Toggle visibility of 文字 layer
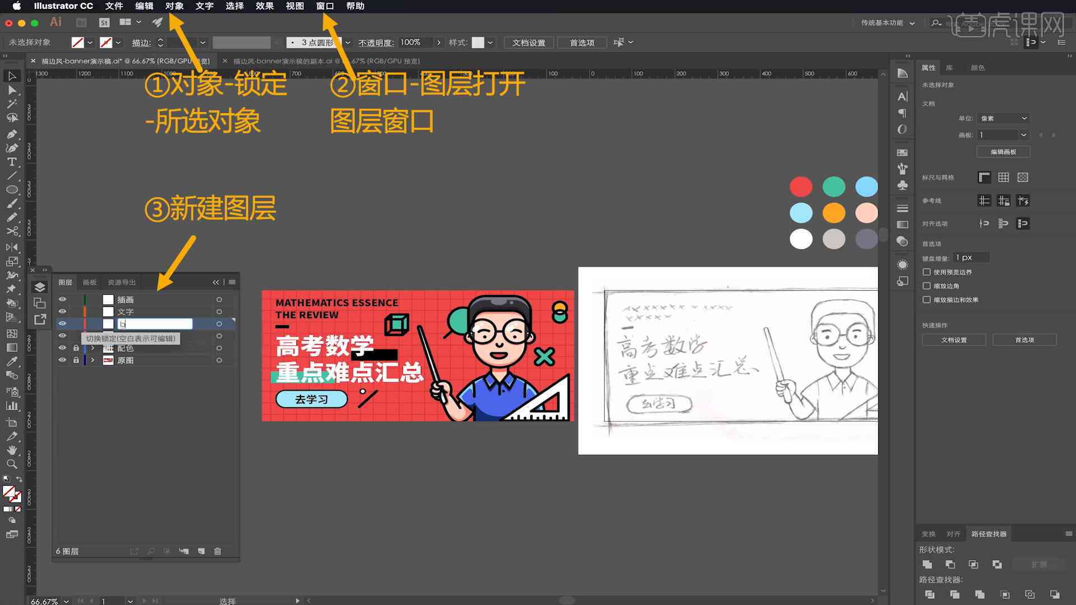Viewport: 1076px width, 605px height. pyautogui.click(x=63, y=311)
